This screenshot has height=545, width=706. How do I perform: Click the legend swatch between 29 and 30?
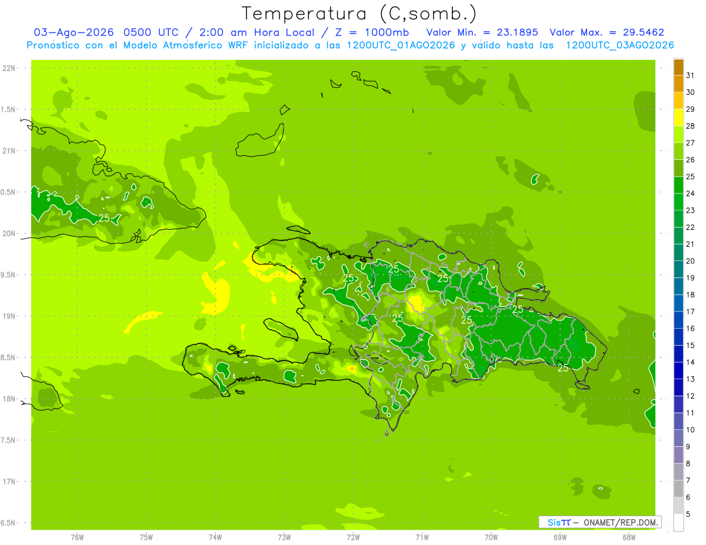click(678, 101)
